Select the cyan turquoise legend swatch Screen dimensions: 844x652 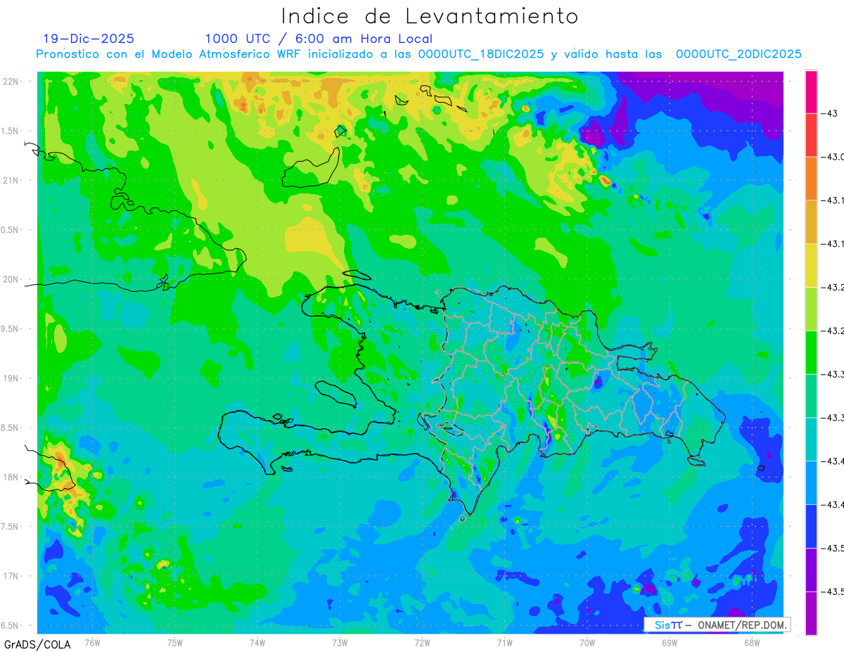[811, 439]
